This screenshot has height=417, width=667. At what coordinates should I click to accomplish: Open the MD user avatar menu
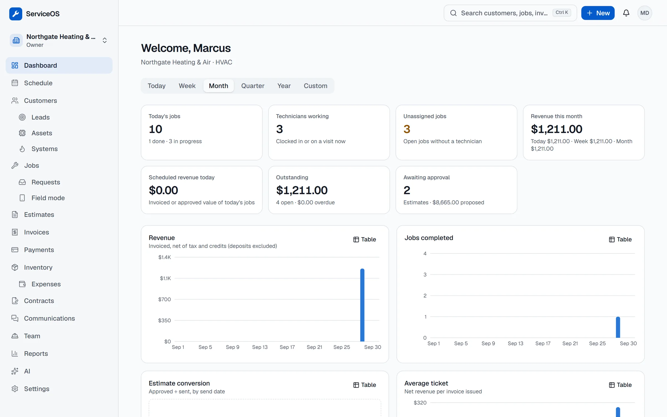point(644,13)
